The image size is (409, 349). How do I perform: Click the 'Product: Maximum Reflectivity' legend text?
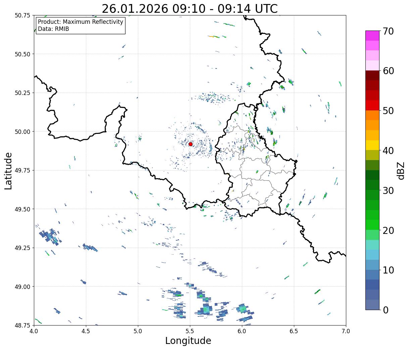tap(81, 22)
